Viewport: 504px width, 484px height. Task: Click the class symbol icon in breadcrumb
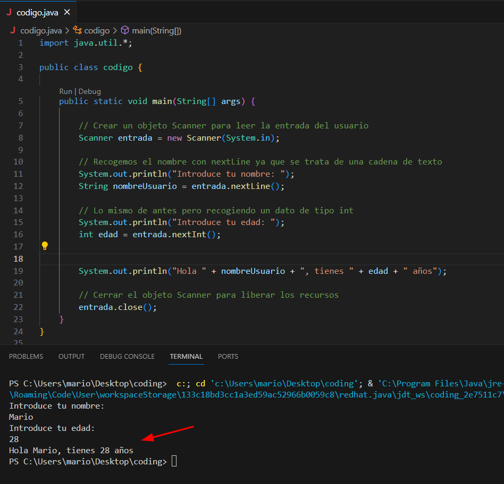[77, 30]
